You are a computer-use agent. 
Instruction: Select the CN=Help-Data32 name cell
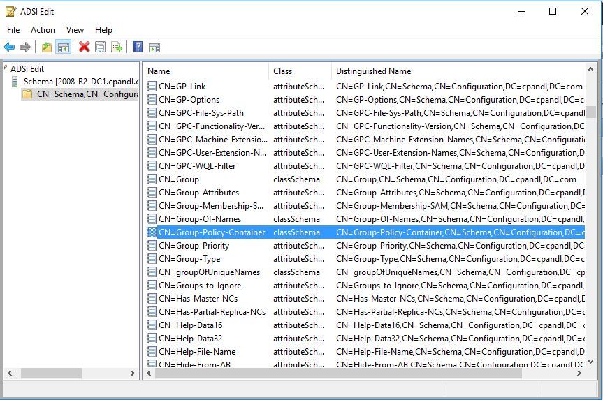tap(190, 339)
